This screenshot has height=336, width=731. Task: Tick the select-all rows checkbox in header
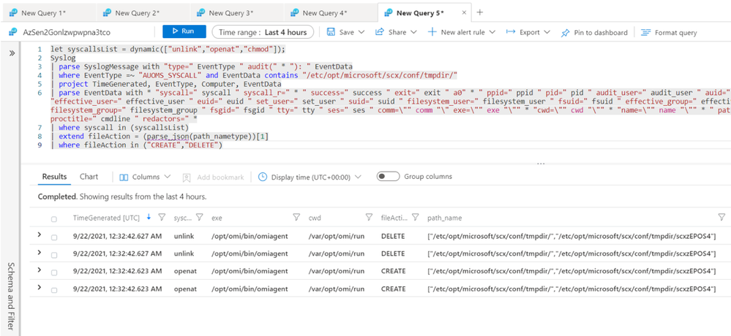[x=54, y=219]
